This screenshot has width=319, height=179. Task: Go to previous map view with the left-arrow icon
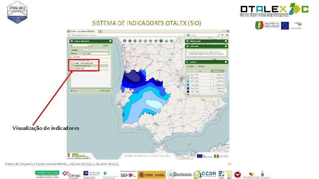pos(151,40)
